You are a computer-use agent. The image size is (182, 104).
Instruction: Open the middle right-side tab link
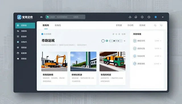[x=130, y=25]
